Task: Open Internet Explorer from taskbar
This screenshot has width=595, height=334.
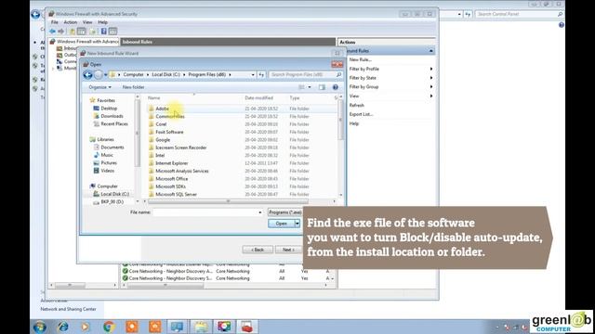Action: [63, 327]
